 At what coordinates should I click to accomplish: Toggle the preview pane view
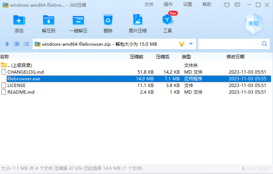[x=16, y=44]
